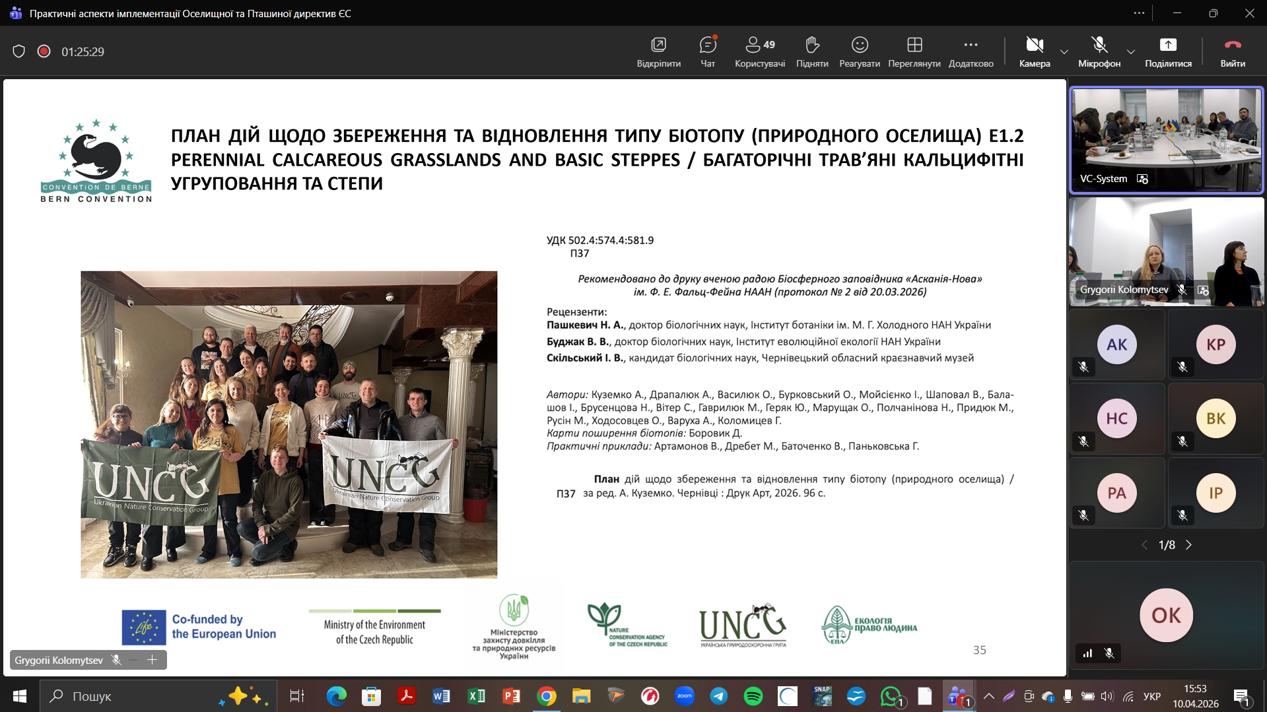
Task: Open Telegram from the taskbar
Action: [719, 696]
